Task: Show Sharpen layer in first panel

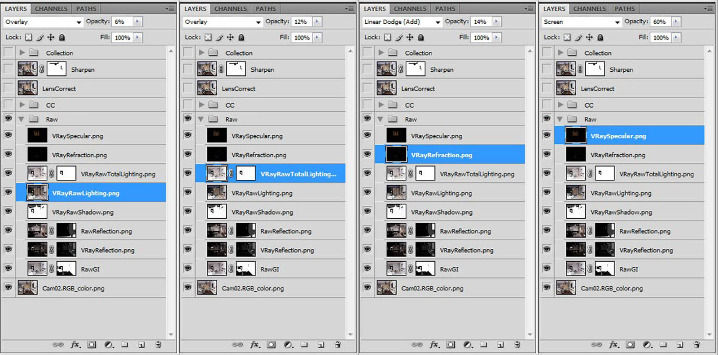Action: click(8, 69)
